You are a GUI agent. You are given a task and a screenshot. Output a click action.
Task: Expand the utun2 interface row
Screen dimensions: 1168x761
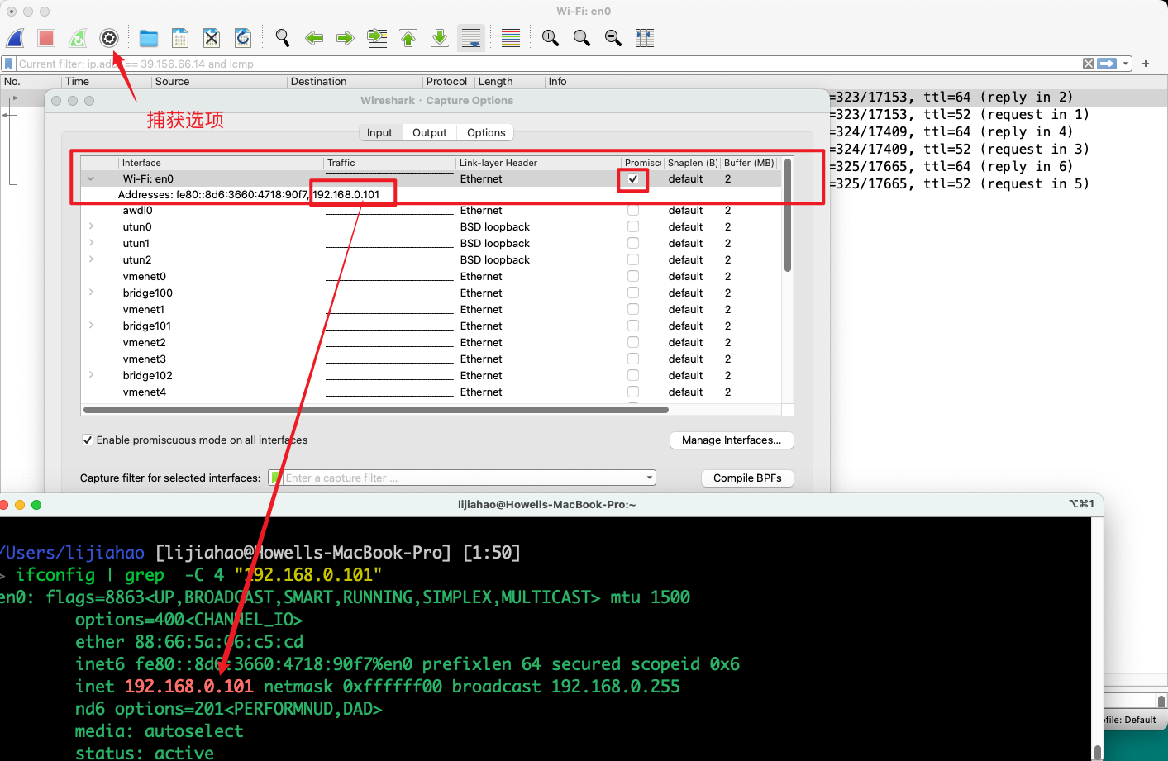pos(91,259)
